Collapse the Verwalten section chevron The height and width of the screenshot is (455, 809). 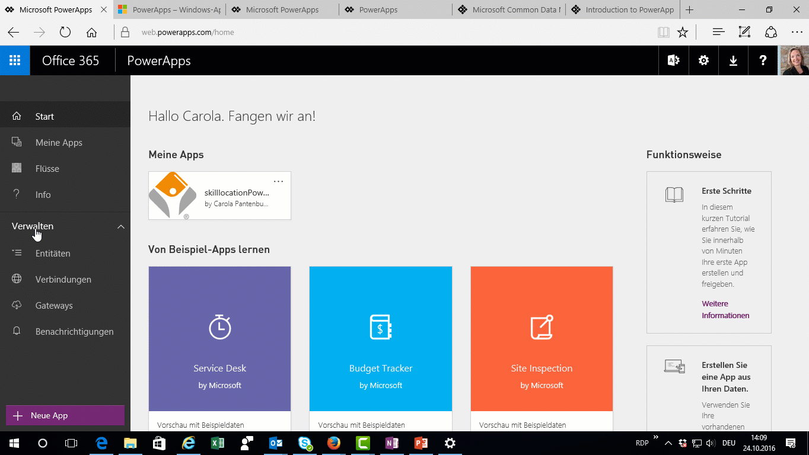121,226
